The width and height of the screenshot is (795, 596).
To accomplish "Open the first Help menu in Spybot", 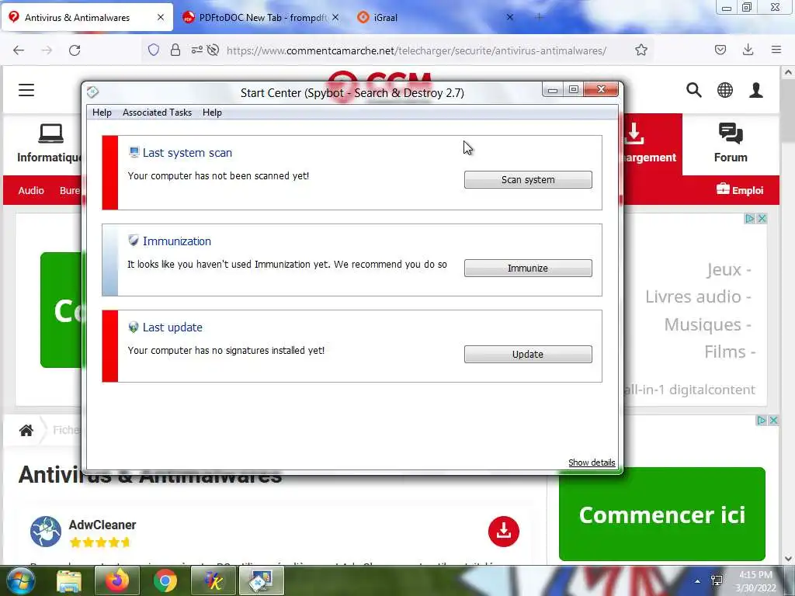I will point(102,113).
